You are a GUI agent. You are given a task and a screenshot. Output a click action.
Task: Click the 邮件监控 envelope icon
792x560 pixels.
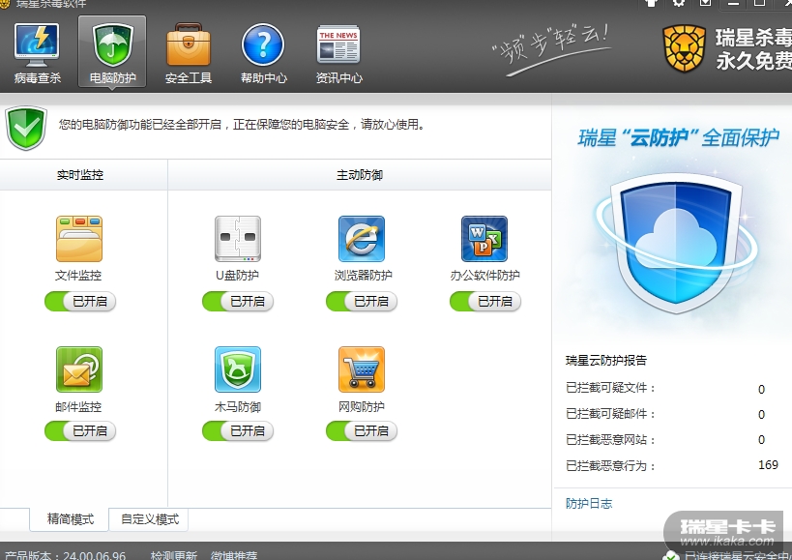(x=79, y=369)
